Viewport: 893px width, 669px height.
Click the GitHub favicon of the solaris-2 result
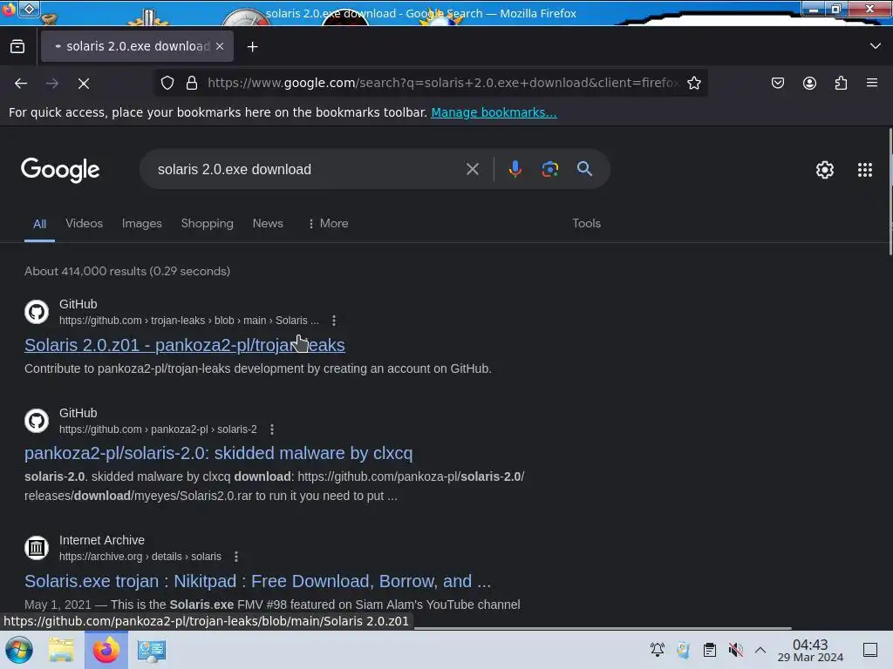coord(37,421)
